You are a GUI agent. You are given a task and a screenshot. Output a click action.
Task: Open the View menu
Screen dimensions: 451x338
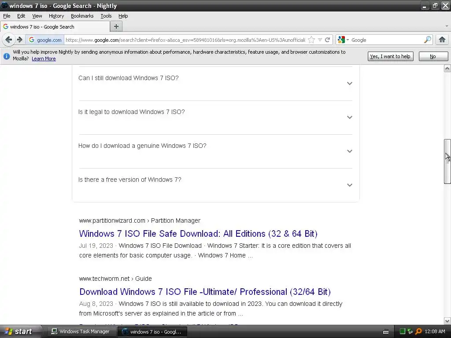coord(37,16)
